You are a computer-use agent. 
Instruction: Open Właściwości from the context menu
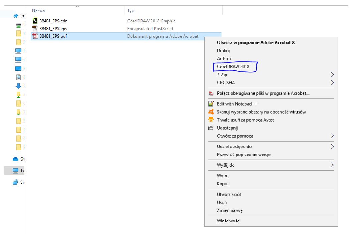[x=229, y=221]
